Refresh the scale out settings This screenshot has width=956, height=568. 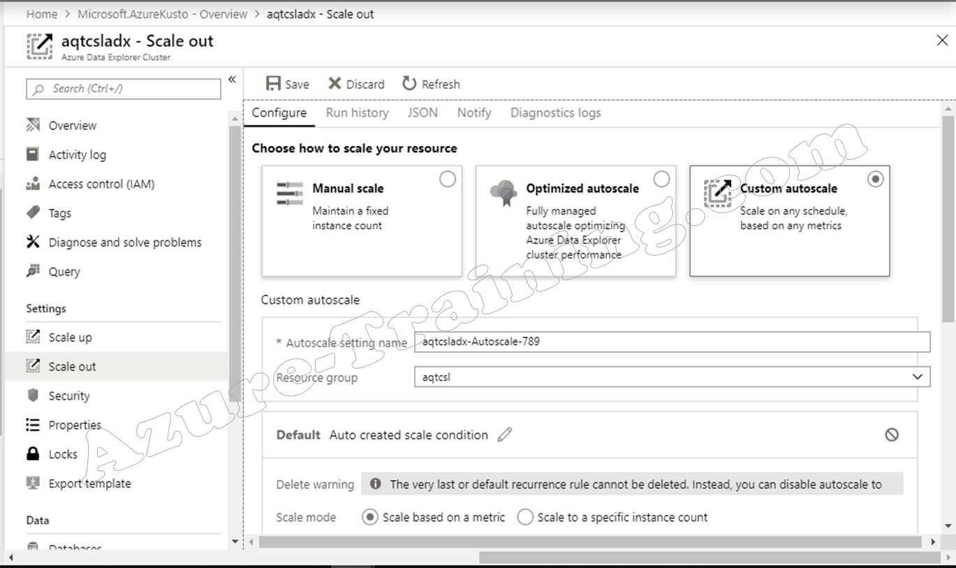tap(431, 84)
